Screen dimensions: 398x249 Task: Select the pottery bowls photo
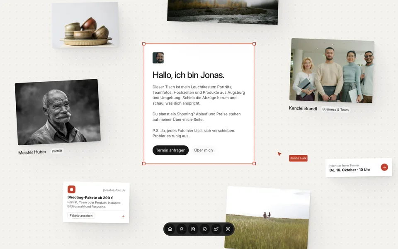[x=85, y=25]
